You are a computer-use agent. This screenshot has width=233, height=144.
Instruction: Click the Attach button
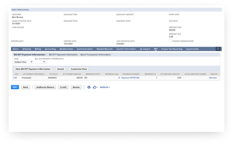click(60, 69)
